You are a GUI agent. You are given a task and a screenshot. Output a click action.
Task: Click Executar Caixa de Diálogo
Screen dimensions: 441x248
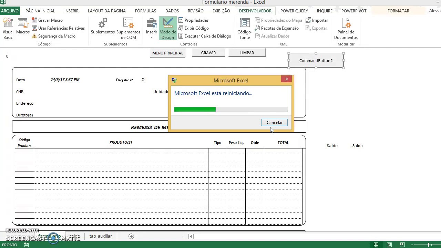[205, 36]
